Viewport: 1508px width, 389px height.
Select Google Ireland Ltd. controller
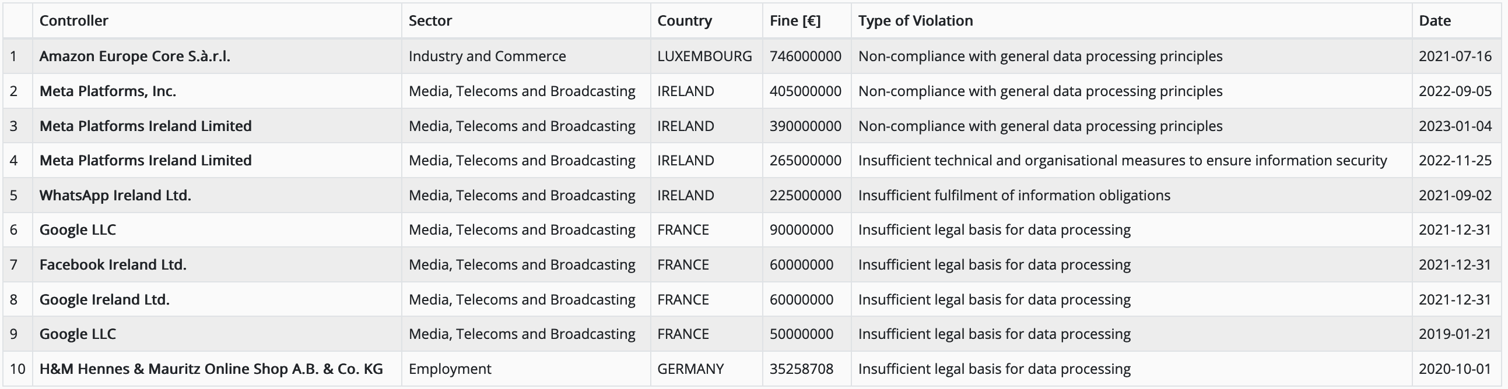click(104, 299)
